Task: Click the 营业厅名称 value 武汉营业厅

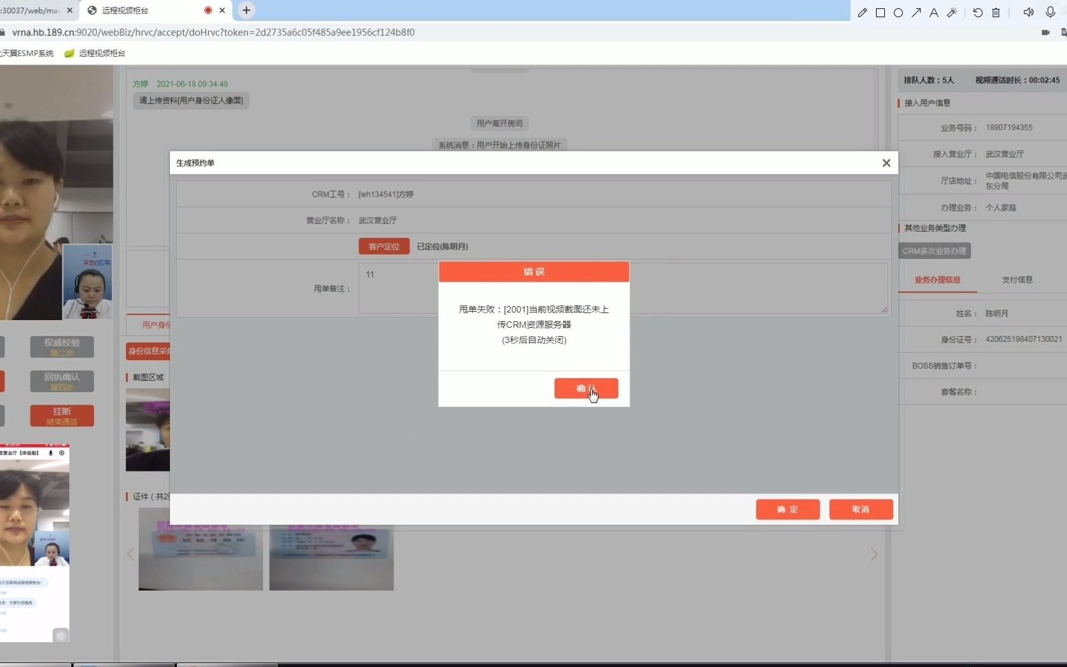Action: 378,220
